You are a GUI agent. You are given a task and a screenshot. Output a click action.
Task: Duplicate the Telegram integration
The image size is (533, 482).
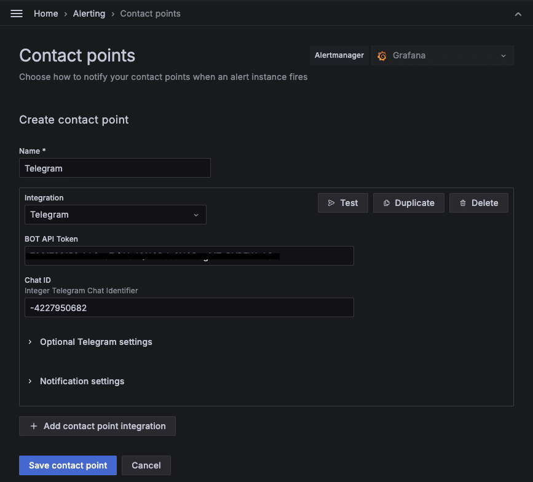(408, 203)
